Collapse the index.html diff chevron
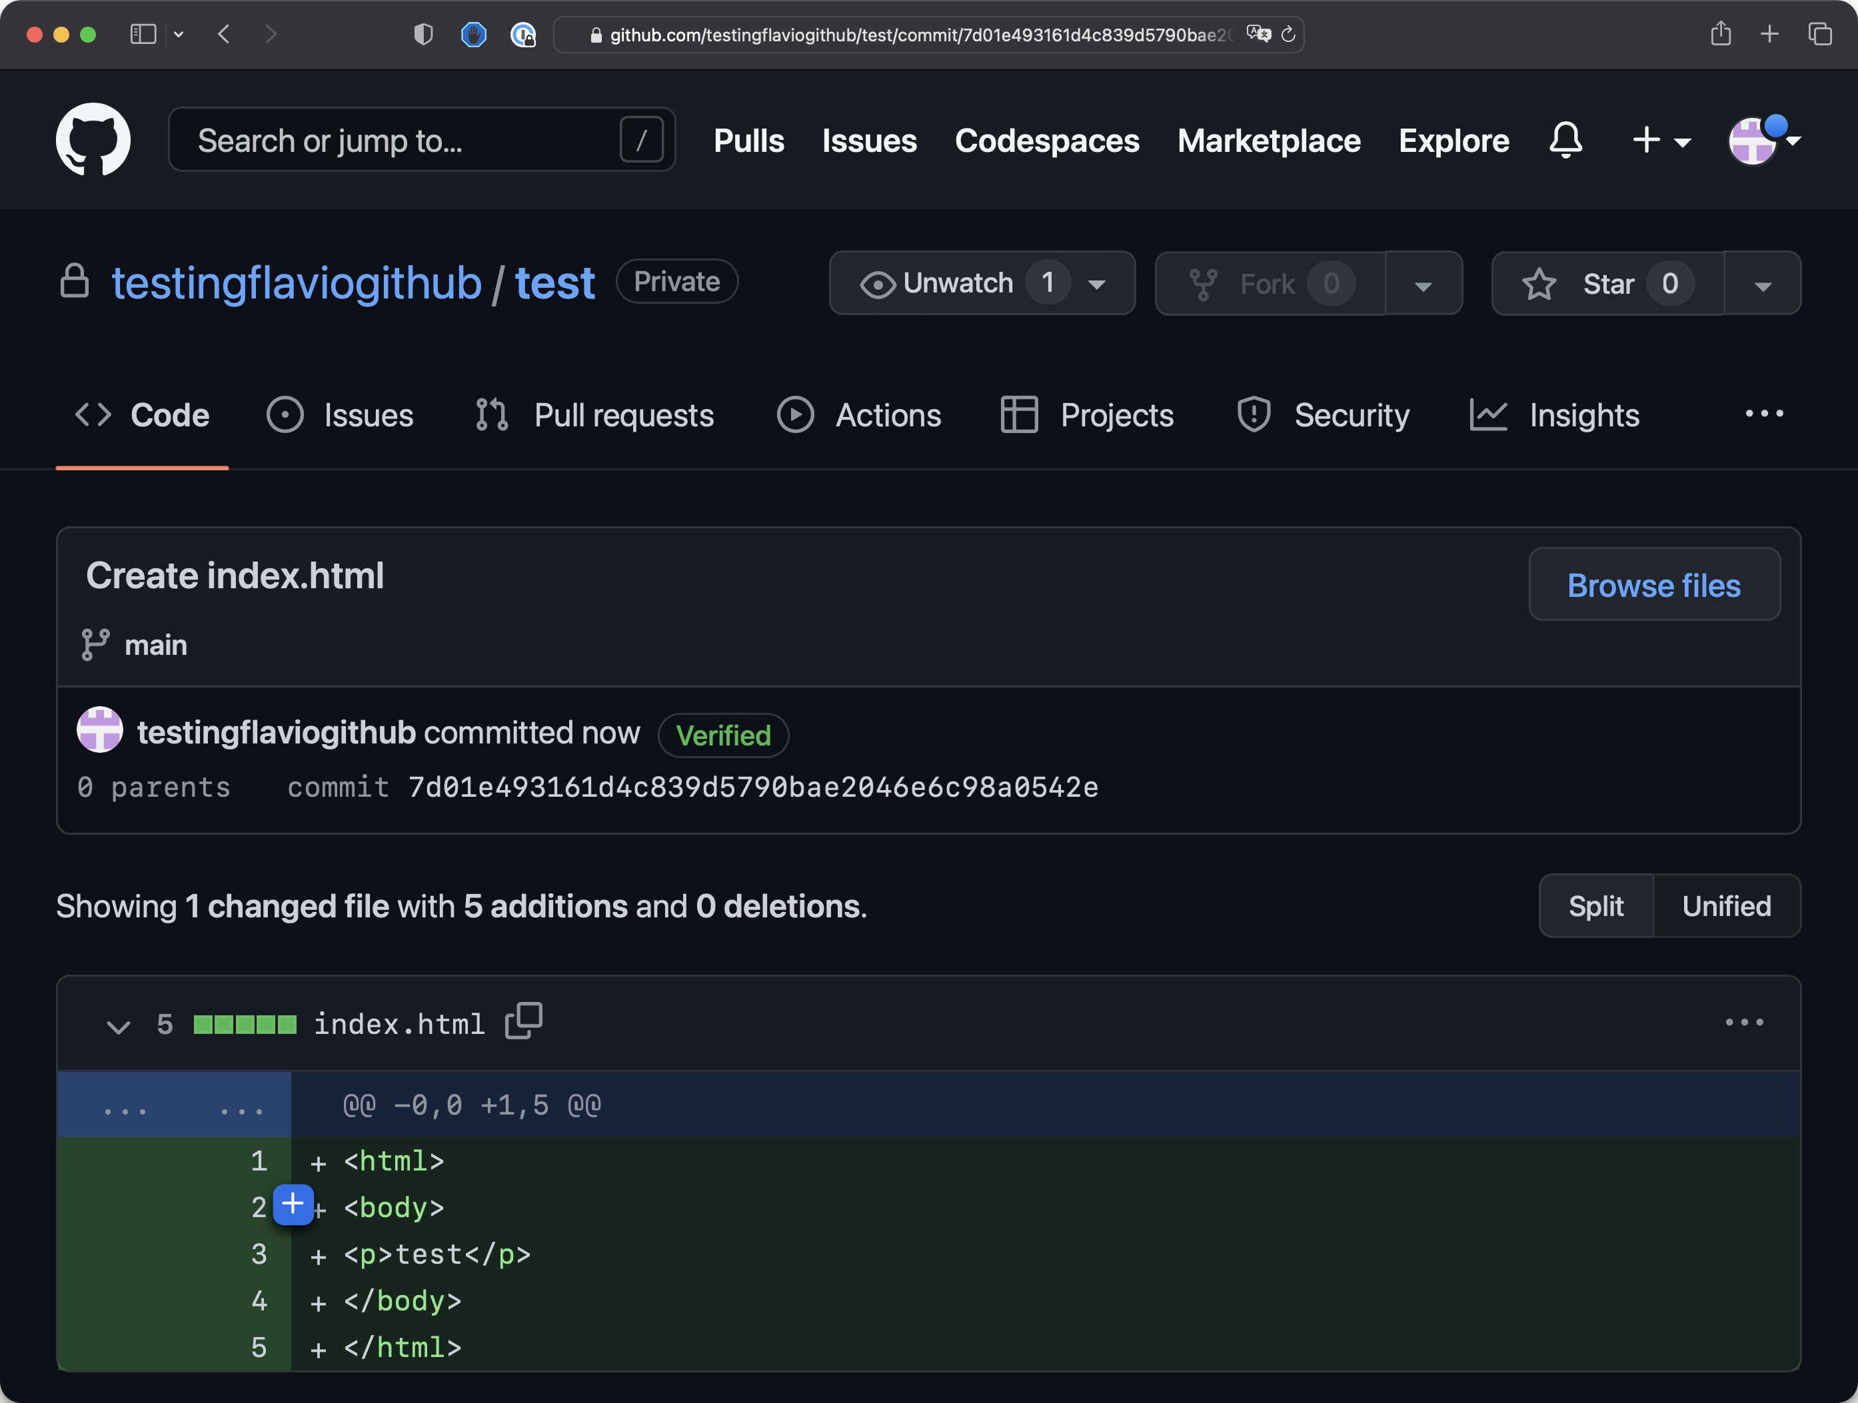1858x1403 pixels. point(119,1025)
